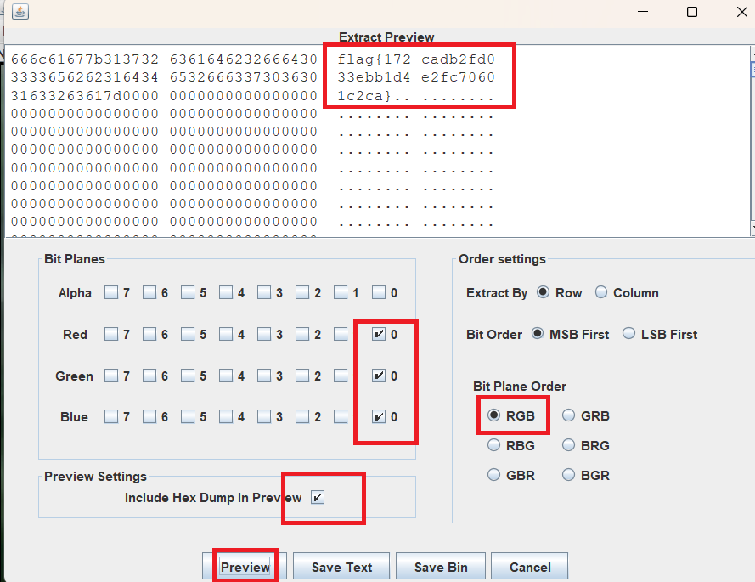Click the Save Bin button
The image size is (755, 582).
click(441, 567)
